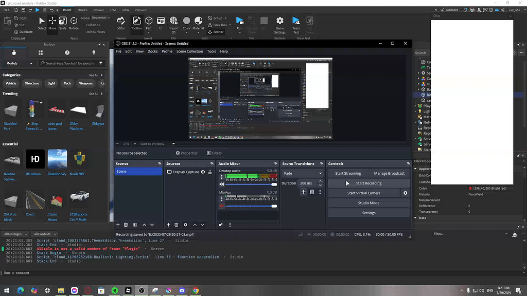Open the Fade transition dropdown
The image size is (527, 296).
(x=302, y=174)
